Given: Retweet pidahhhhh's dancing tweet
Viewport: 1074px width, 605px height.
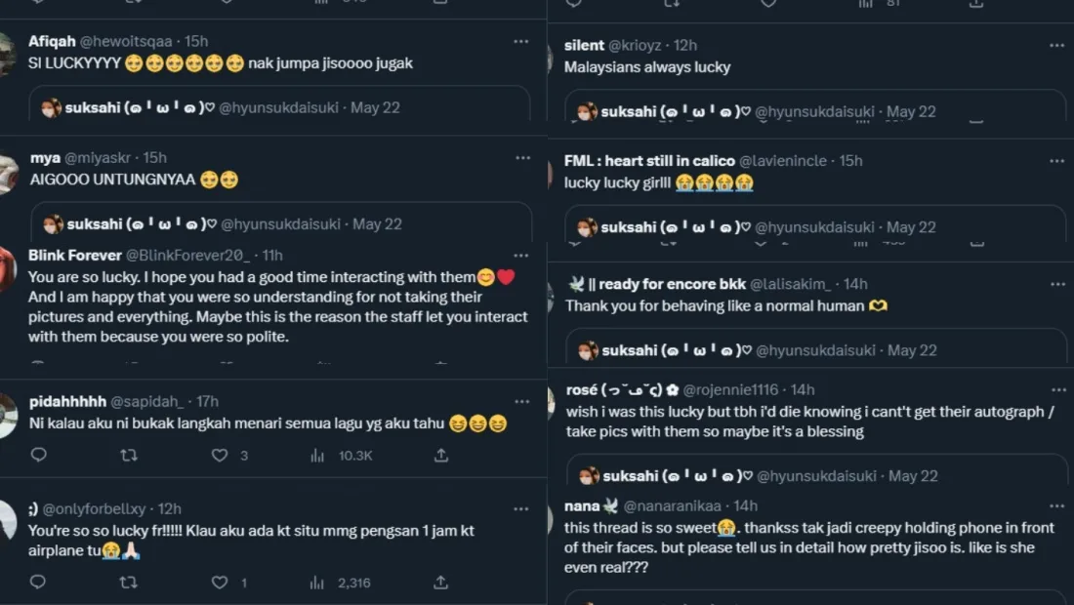Looking at the screenshot, I should 128,455.
